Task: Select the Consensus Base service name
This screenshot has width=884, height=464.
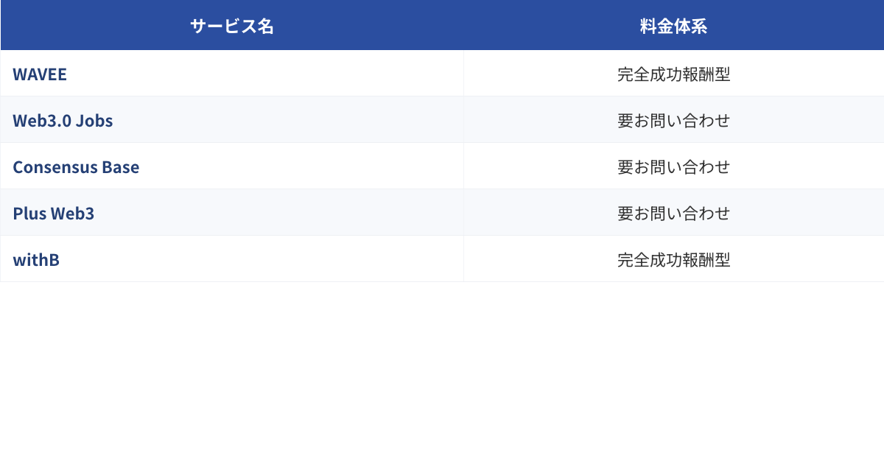Action: point(76,167)
